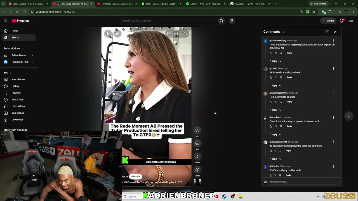The height and width of the screenshot is (201, 358).
Task: Open Watch later in sidebar
Action: point(18,100)
